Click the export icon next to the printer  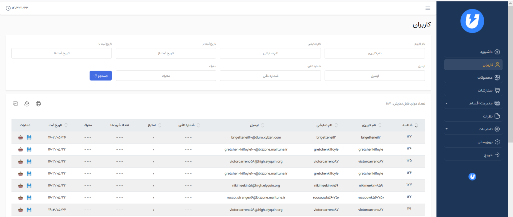(27, 104)
